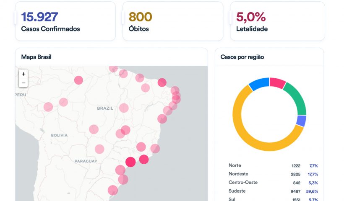Viewport: 344px width, 201px height.
Task: Select the blue Sul donut segment
Action: (x=258, y=83)
